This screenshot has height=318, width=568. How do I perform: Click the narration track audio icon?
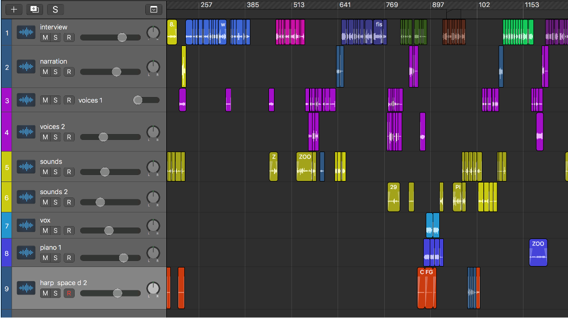(26, 67)
